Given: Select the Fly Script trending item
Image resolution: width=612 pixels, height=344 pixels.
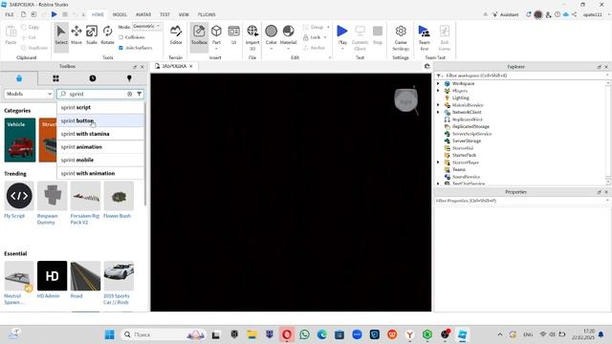Looking at the screenshot, I should 19,200.
